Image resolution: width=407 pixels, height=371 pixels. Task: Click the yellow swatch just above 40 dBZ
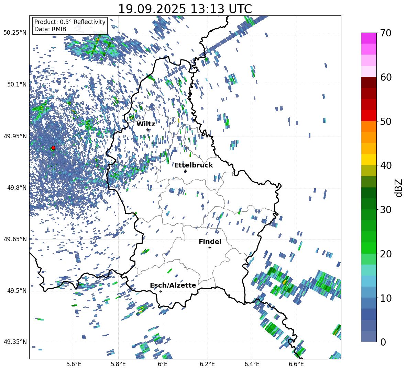coord(369,160)
